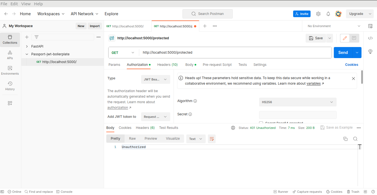Click the Invite button
This screenshot has width=377, height=195.
(x=302, y=14)
